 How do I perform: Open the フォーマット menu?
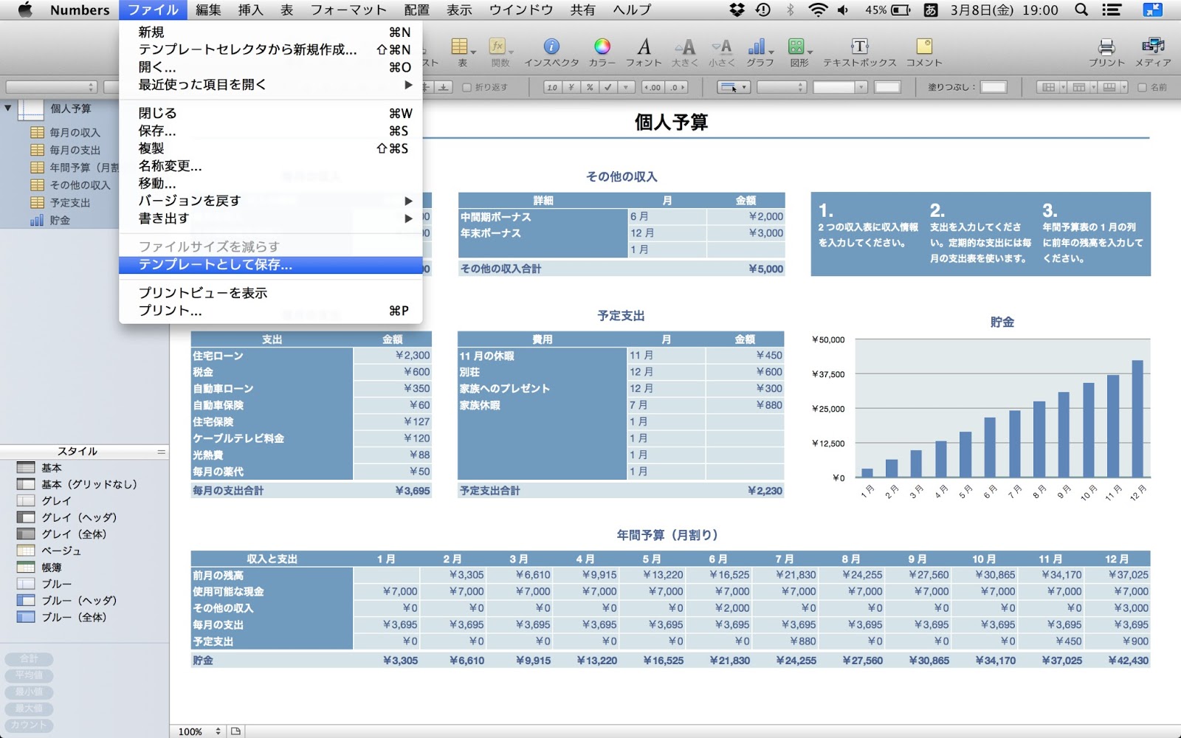[348, 10]
